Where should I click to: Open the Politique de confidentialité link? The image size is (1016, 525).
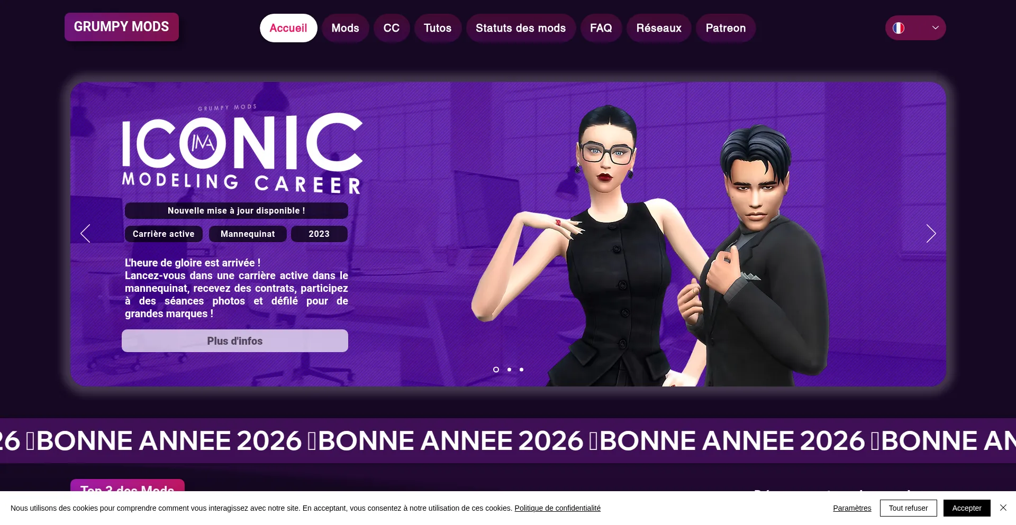pyautogui.click(x=558, y=508)
